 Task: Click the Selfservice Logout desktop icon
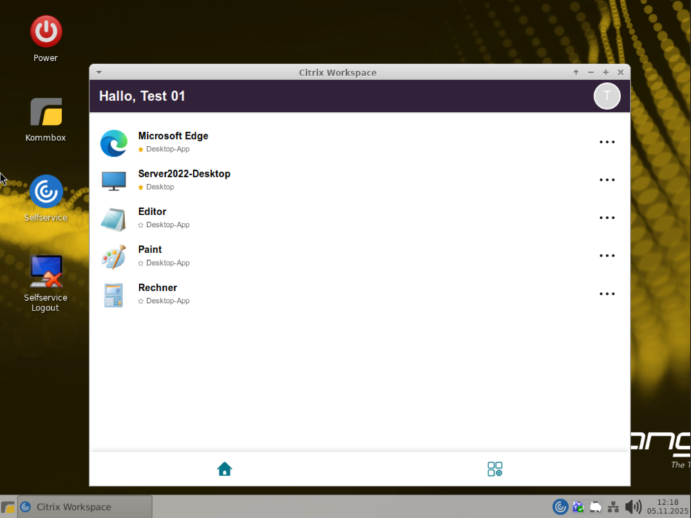pos(46,271)
